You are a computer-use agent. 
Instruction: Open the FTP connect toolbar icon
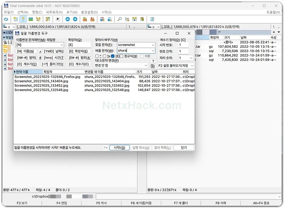tap(102, 19)
